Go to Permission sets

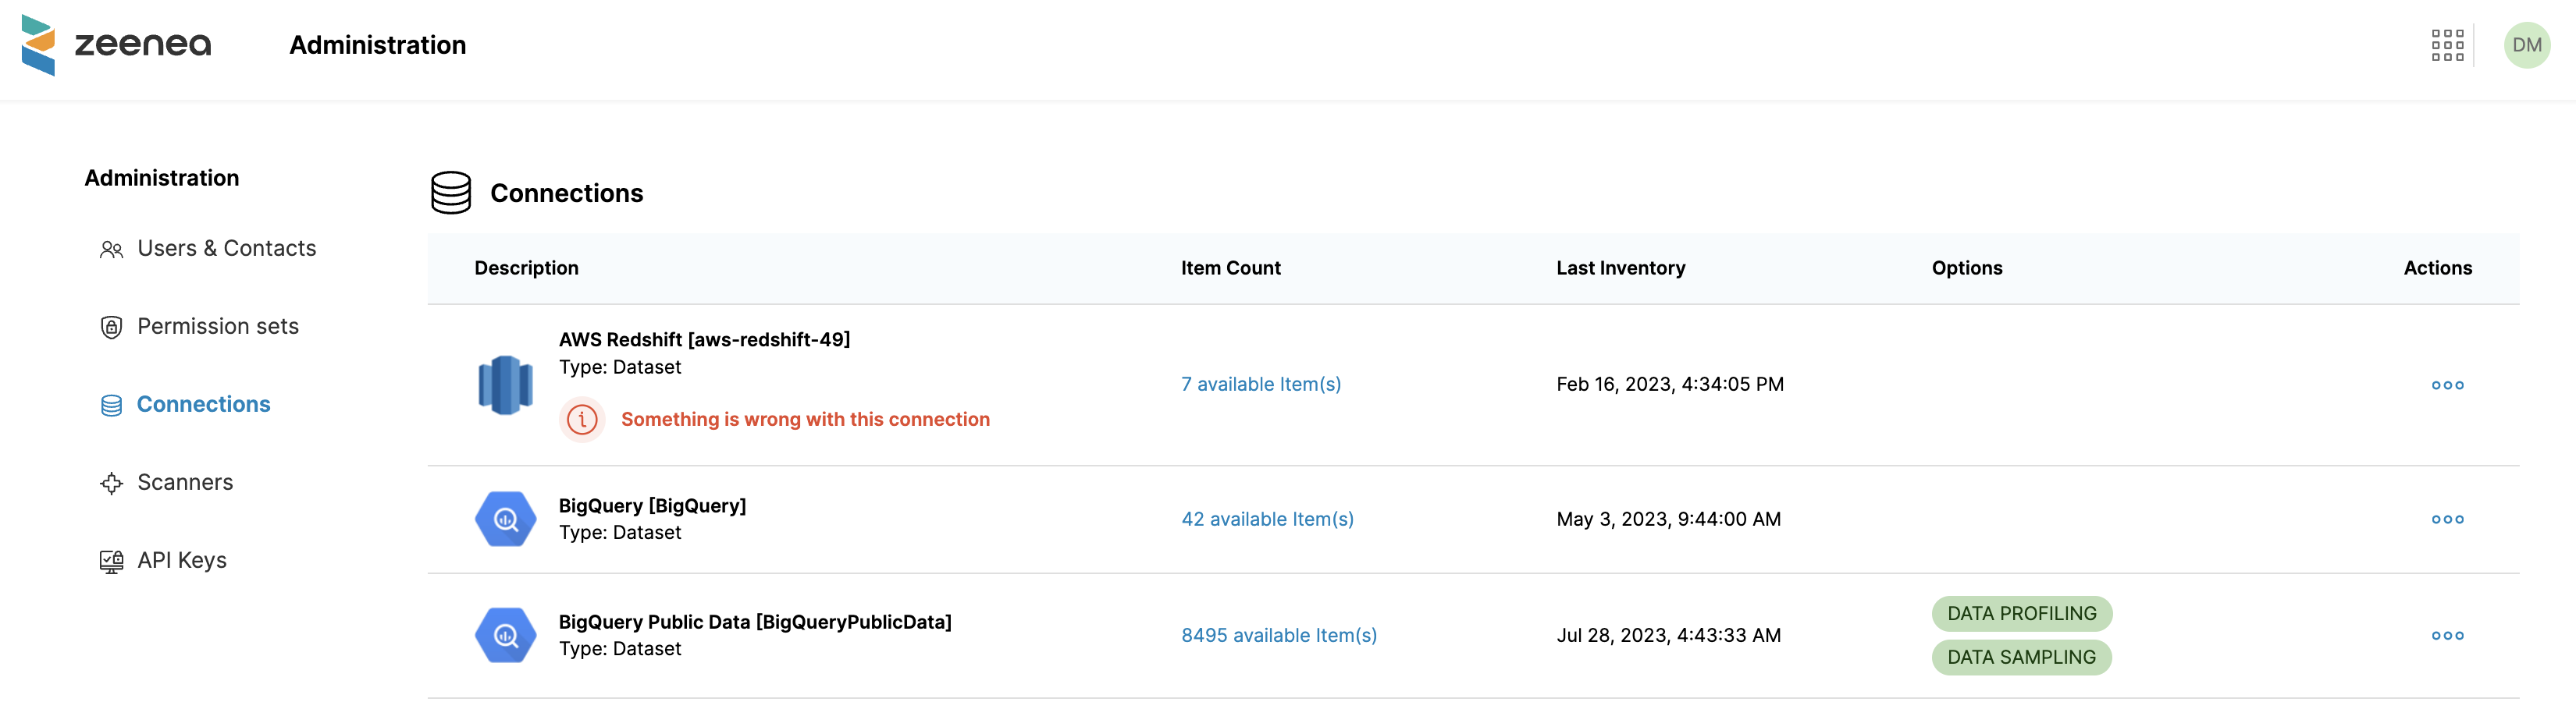[217, 327]
